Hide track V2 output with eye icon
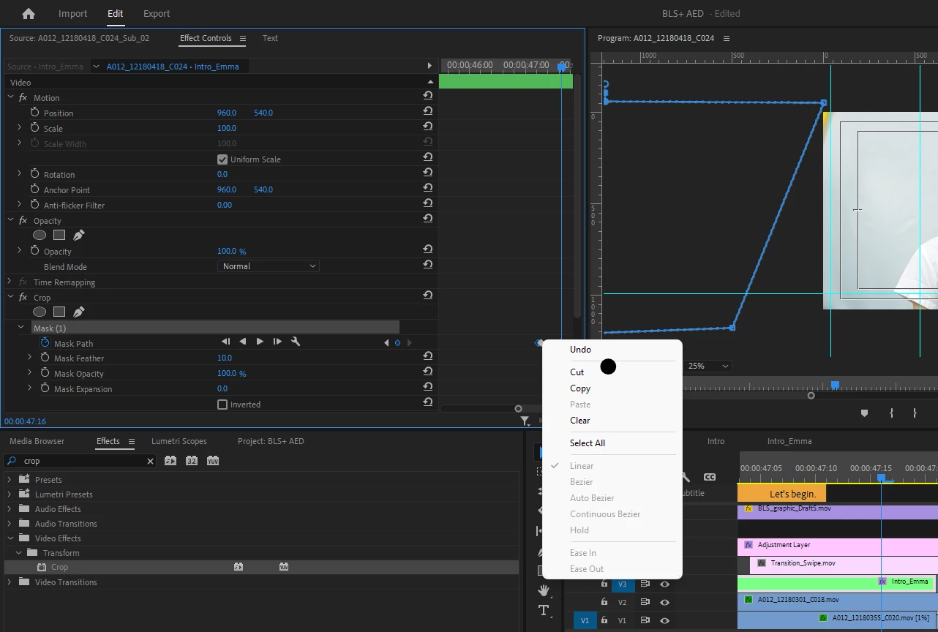This screenshot has height=632, width=938. (664, 602)
